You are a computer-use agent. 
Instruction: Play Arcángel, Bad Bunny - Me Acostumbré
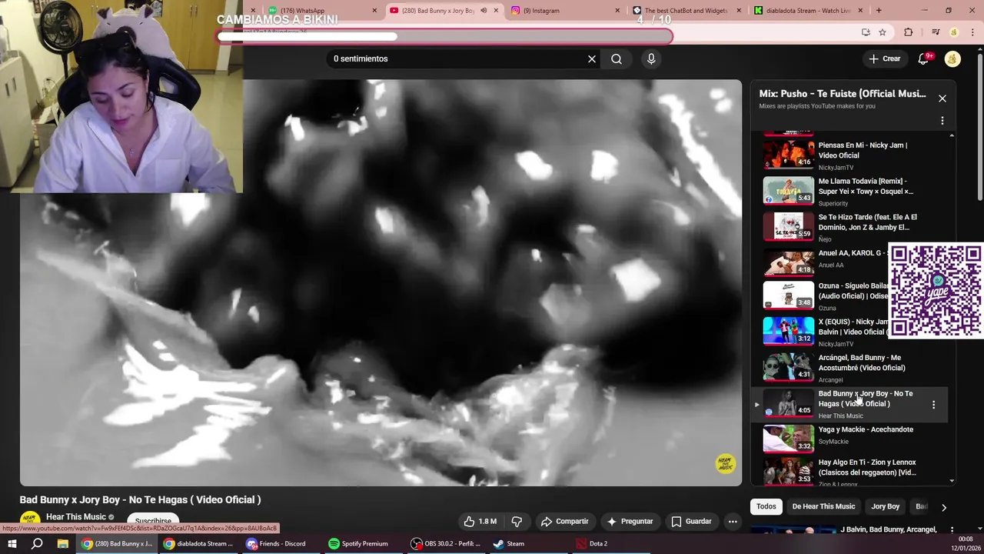pyautogui.click(x=849, y=368)
